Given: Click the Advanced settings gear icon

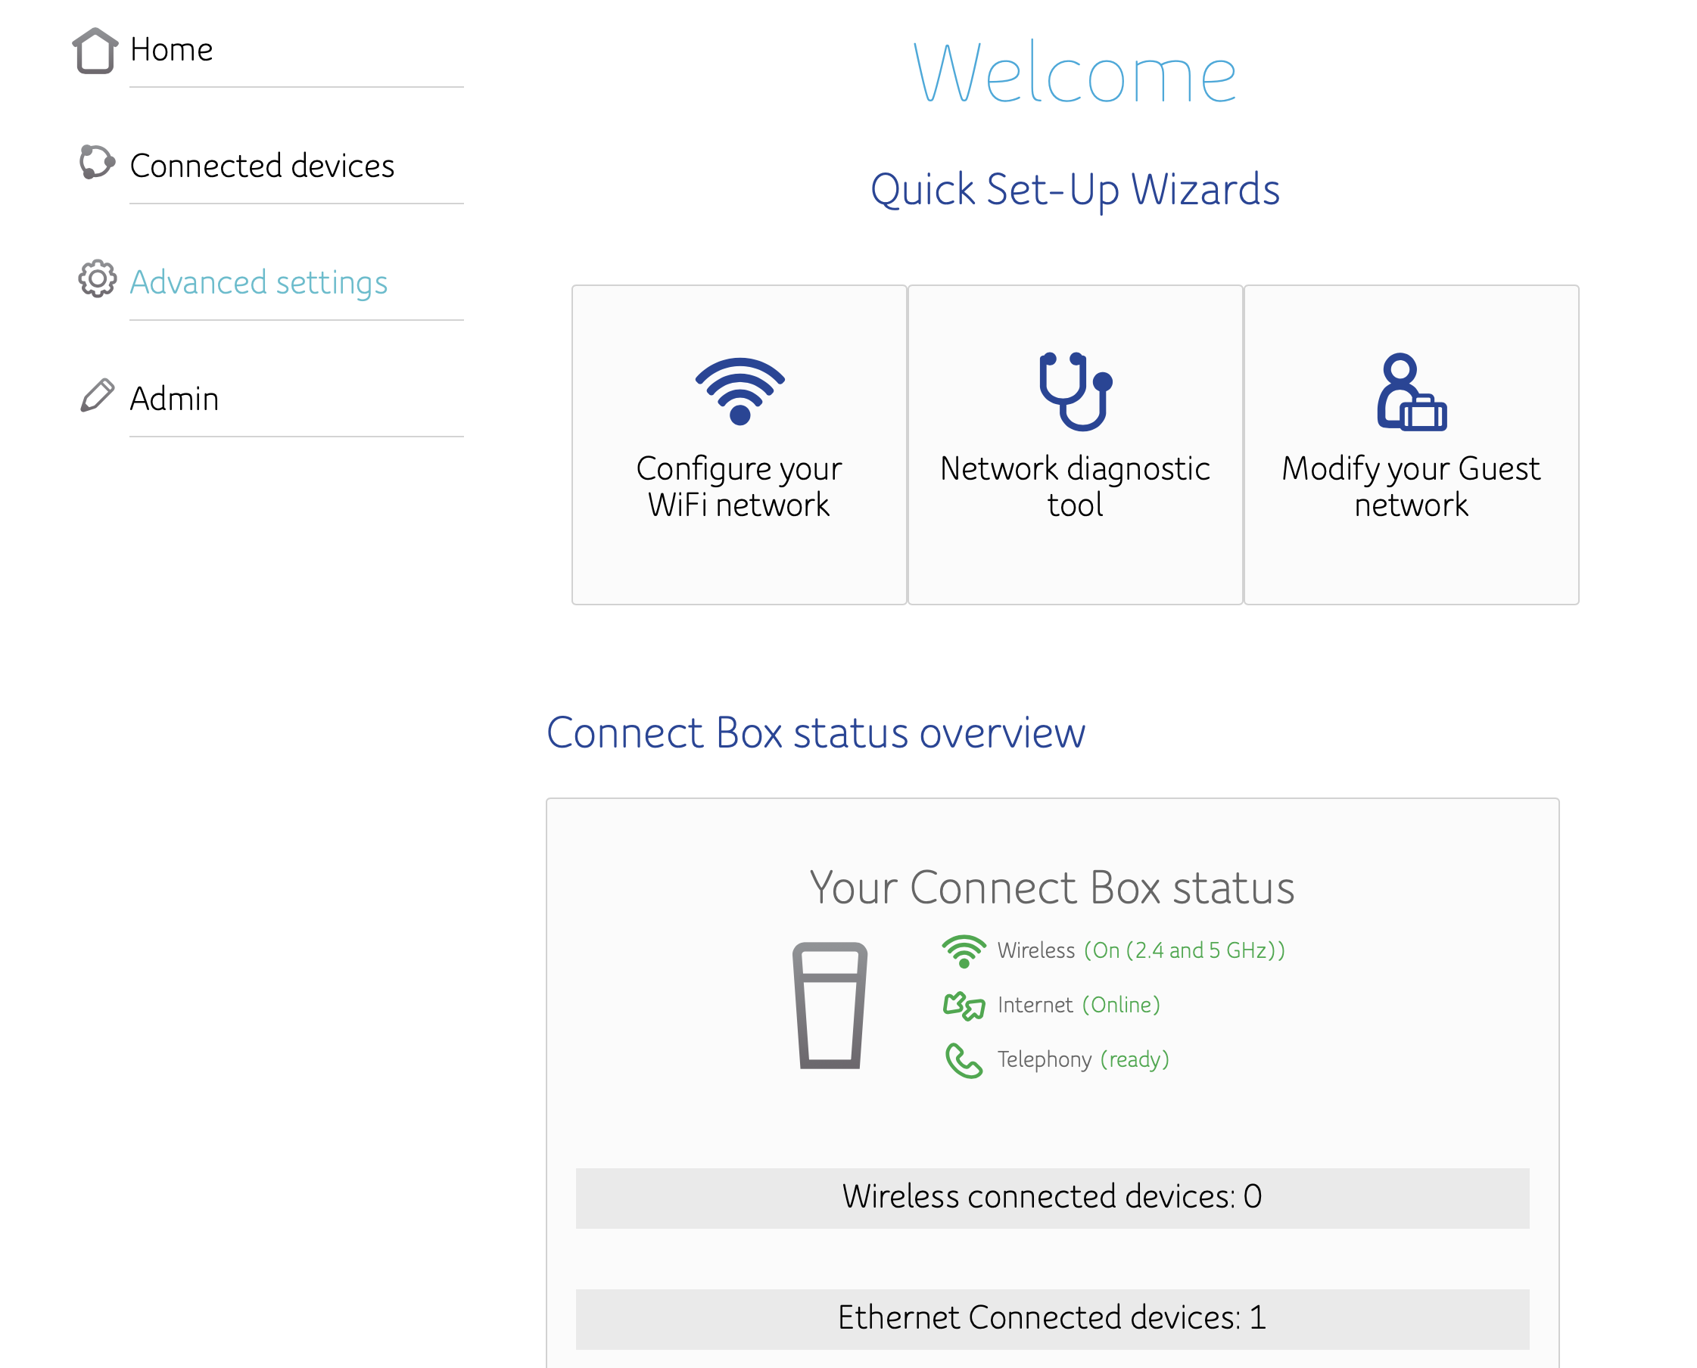Looking at the screenshot, I should 97,279.
